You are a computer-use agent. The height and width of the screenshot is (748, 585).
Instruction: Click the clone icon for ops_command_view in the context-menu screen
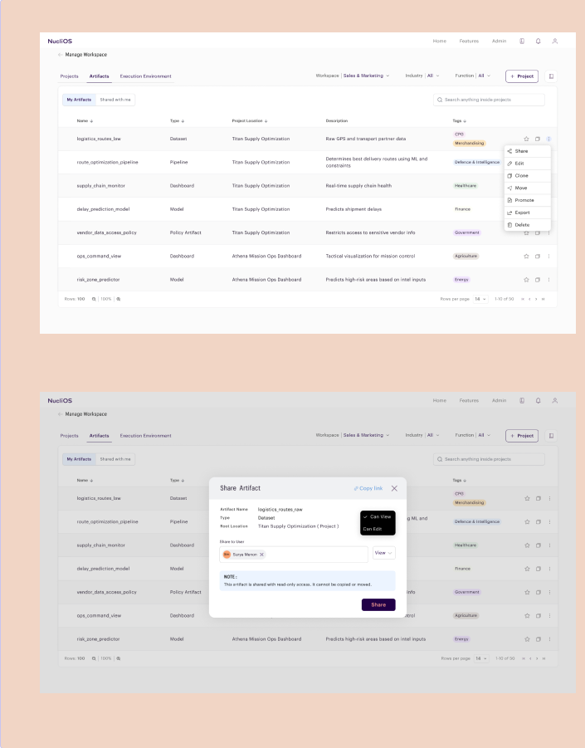(538, 257)
